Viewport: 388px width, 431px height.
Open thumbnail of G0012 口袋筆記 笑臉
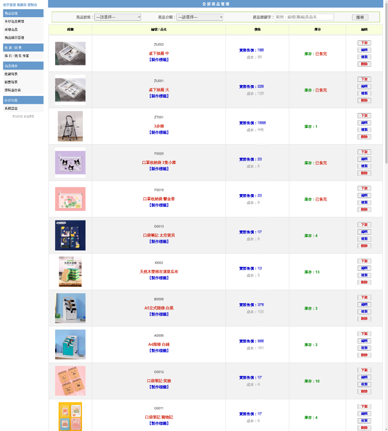click(70, 381)
